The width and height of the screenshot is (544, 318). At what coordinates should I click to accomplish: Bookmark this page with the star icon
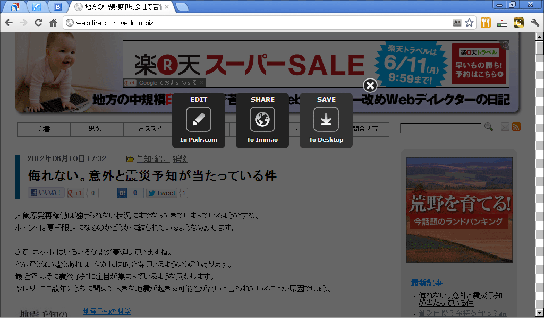[469, 23]
